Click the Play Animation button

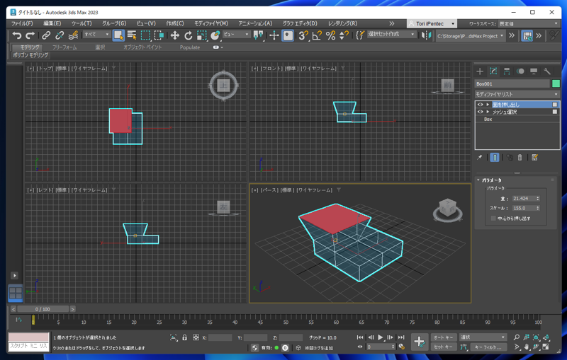(381, 337)
